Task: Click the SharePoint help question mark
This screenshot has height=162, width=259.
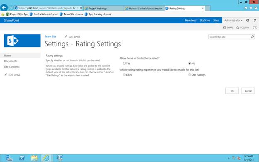Action: pos(255,20)
